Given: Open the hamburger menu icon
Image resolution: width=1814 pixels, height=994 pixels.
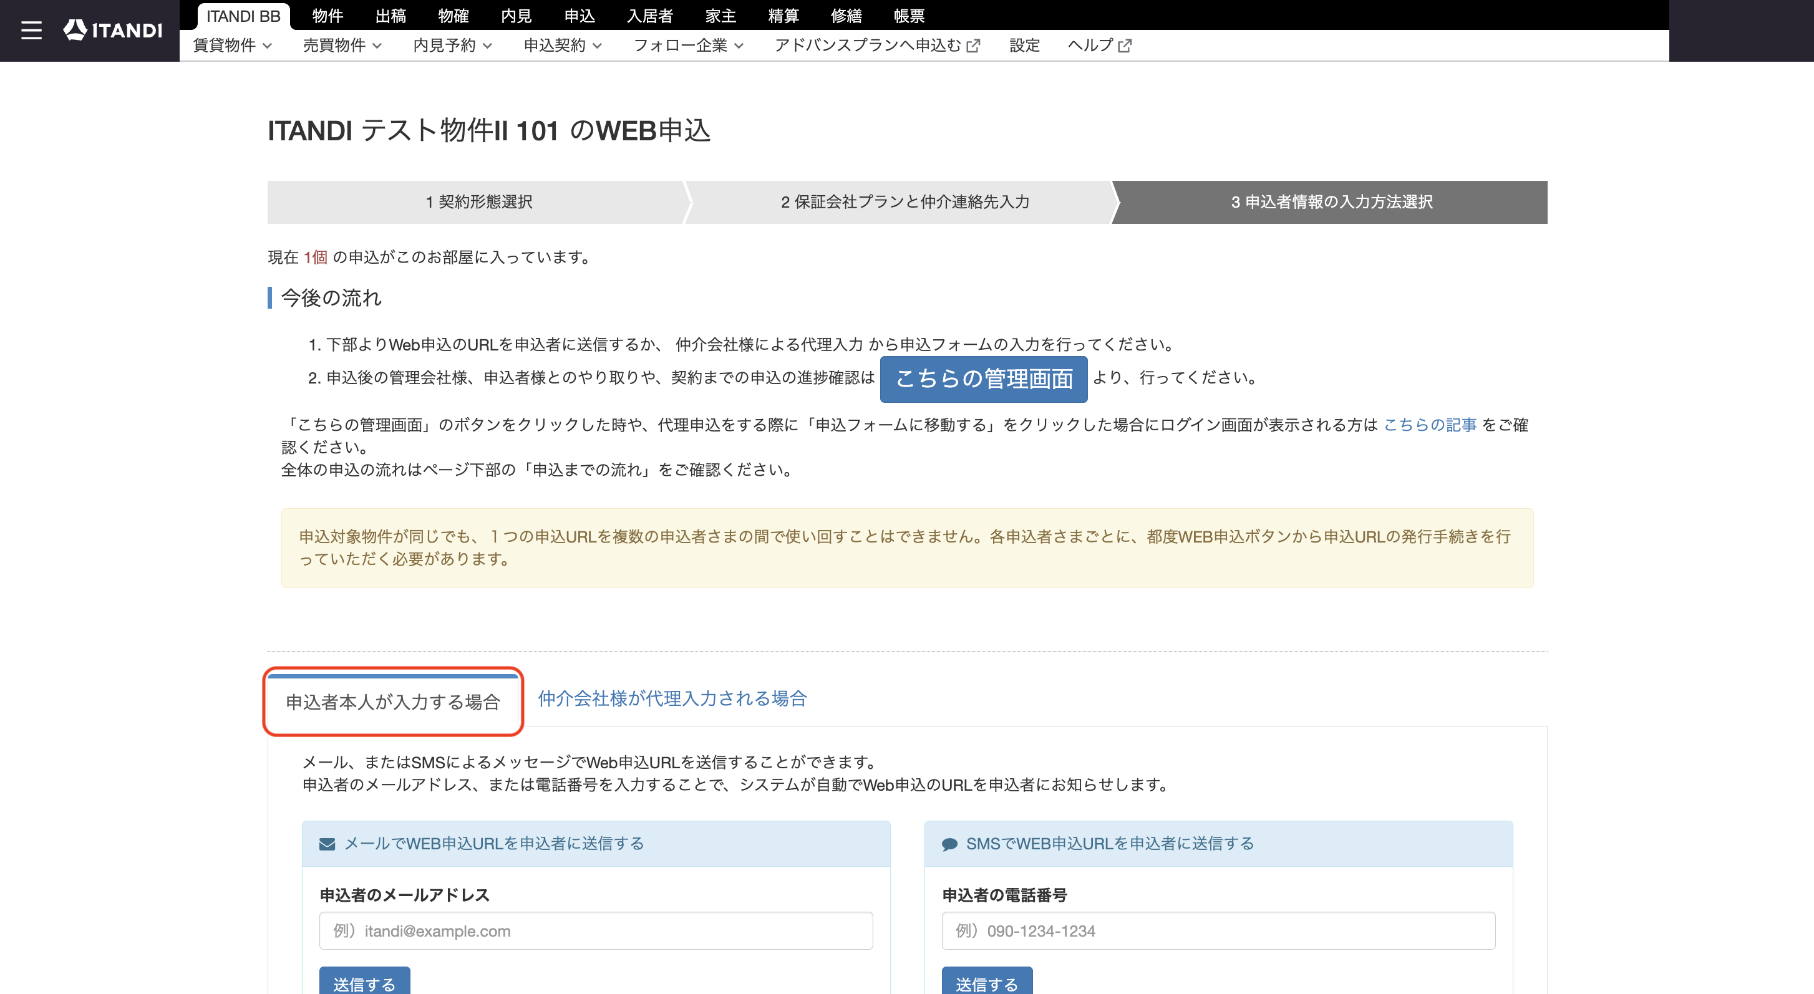Looking at the screenshot, I should pyautogui.click(x=31, y=31).
